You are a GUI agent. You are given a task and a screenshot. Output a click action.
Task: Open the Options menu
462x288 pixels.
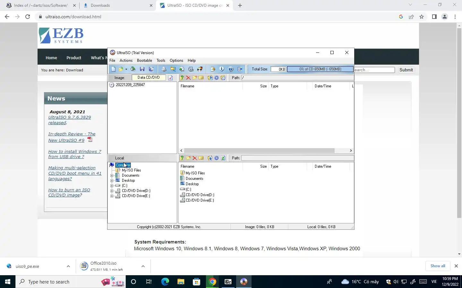(x=176, y=60)
